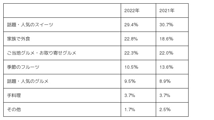
Task: Select the 2.5% cell
Action: [x=172, y=109]
